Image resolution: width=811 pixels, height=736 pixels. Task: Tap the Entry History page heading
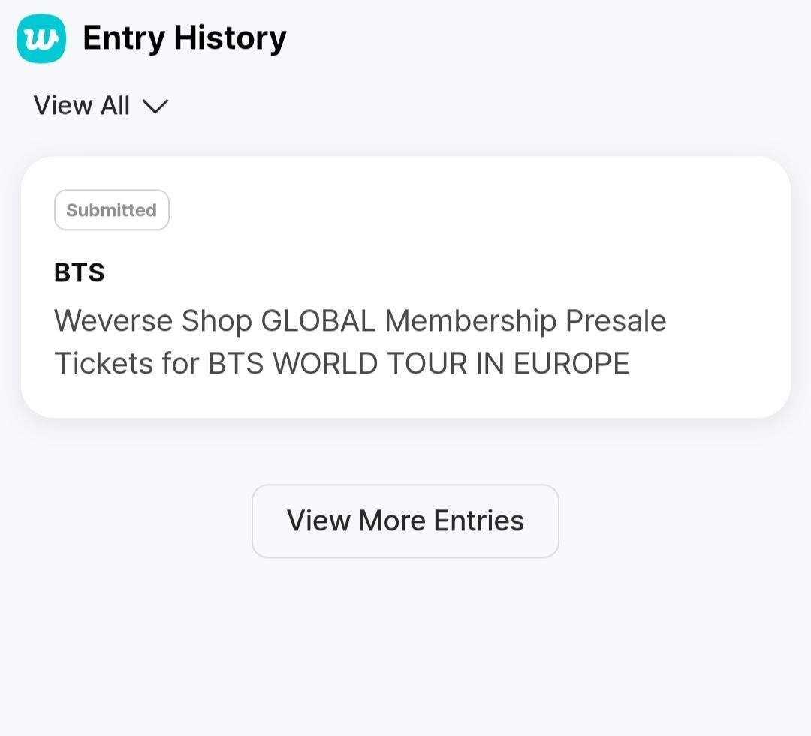click(185, 38)
